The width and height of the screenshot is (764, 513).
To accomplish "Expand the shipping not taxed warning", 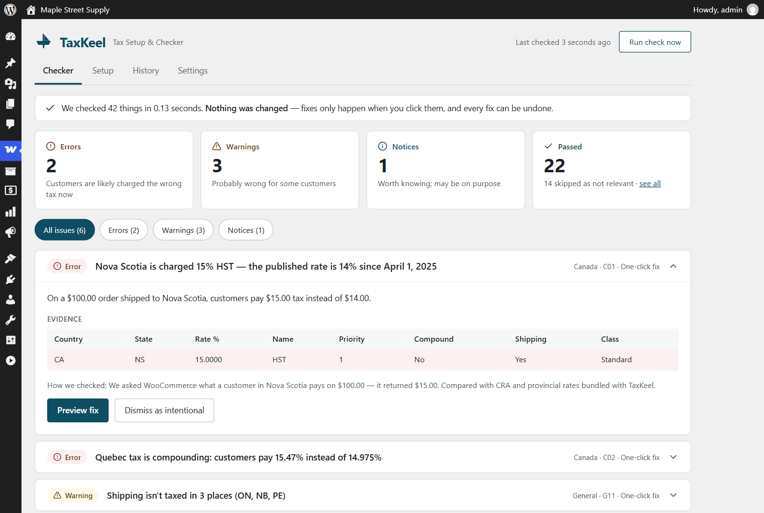I will 673,495.
